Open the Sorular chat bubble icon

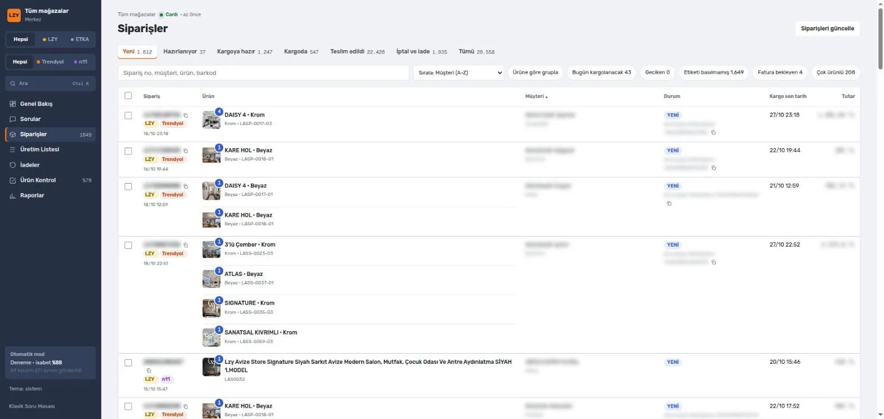(13, 119)
